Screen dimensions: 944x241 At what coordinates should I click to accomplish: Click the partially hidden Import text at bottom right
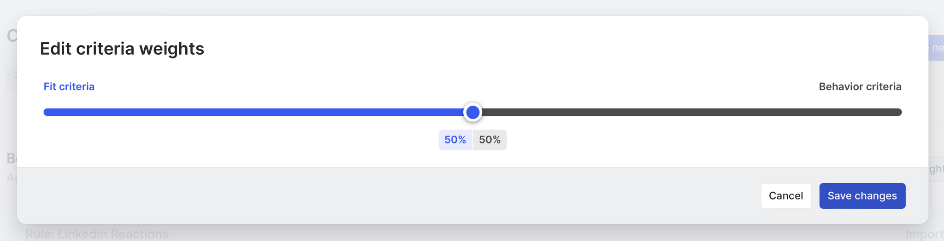pos(924,235)
